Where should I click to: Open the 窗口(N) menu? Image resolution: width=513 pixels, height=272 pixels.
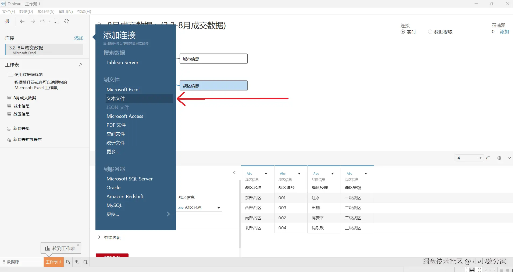66,12
